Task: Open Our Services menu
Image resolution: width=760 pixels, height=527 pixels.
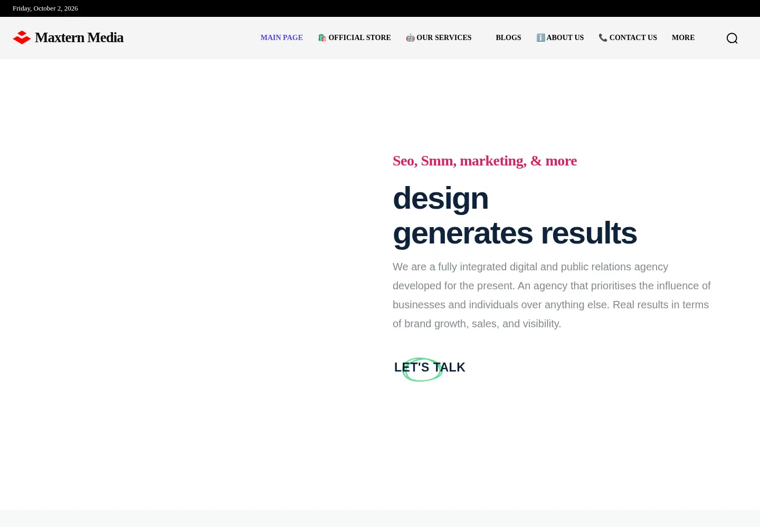Action: pyautogui.click(x=439, y=37)
